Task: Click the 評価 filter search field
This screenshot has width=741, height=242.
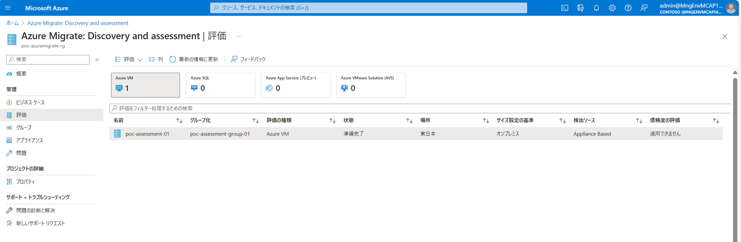Action: 420,108
